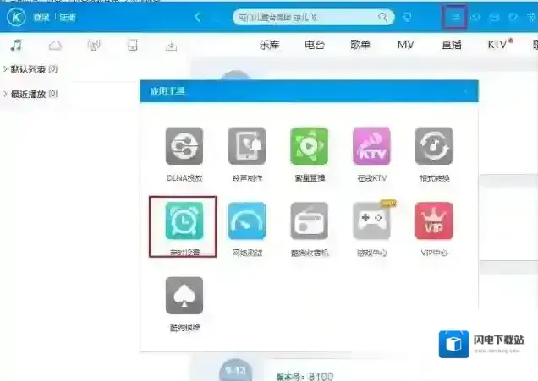This screenshot has height=381, width=538.
Task: Open the spade card game icon
Action: point(184,295)
